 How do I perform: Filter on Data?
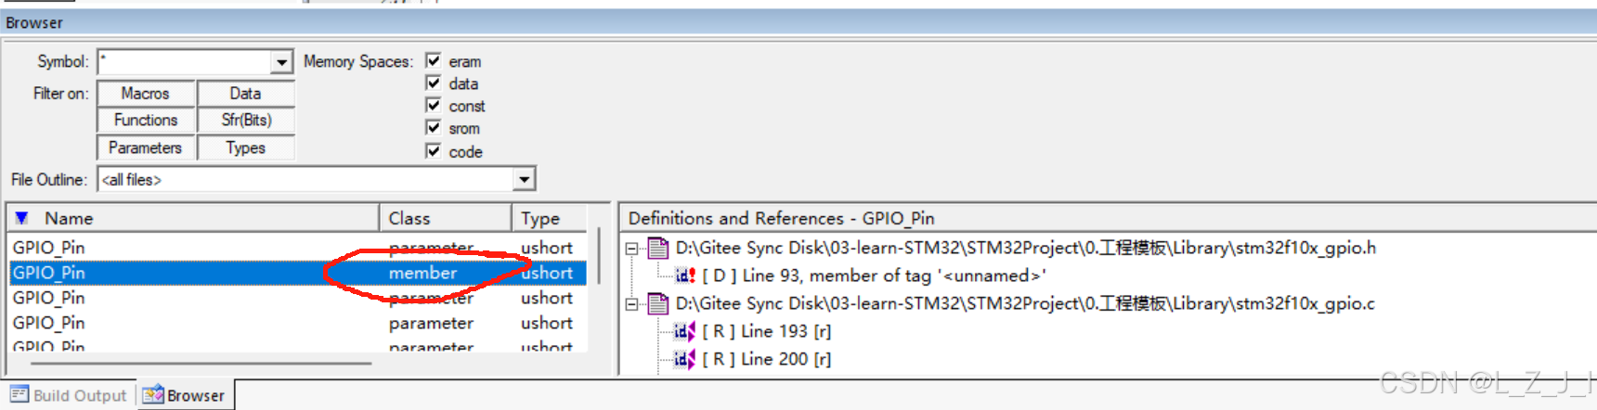(x=246, y=94)
